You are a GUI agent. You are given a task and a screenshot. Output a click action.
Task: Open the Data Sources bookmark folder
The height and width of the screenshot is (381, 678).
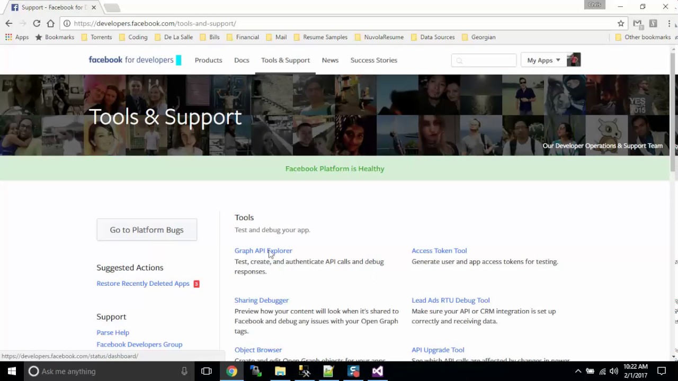tap(433, 37)
